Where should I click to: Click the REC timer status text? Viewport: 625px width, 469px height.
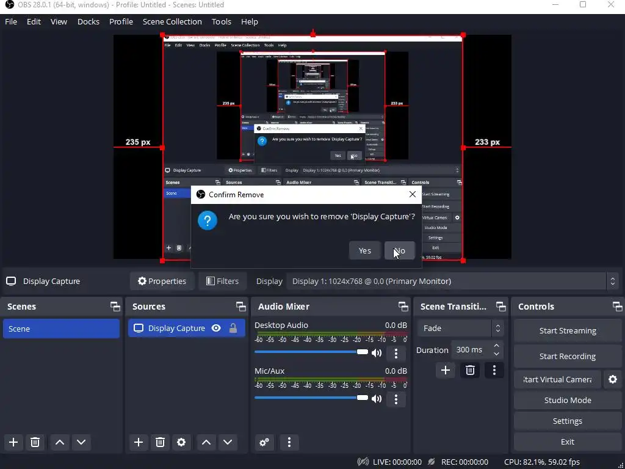(x=464, y=462)
